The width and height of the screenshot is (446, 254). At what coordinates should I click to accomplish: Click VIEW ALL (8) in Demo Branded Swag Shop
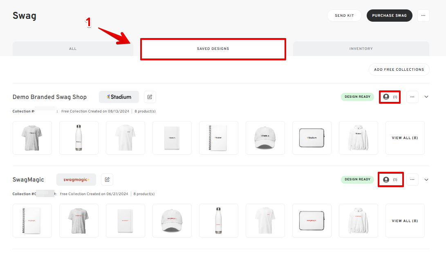point(405,138)
